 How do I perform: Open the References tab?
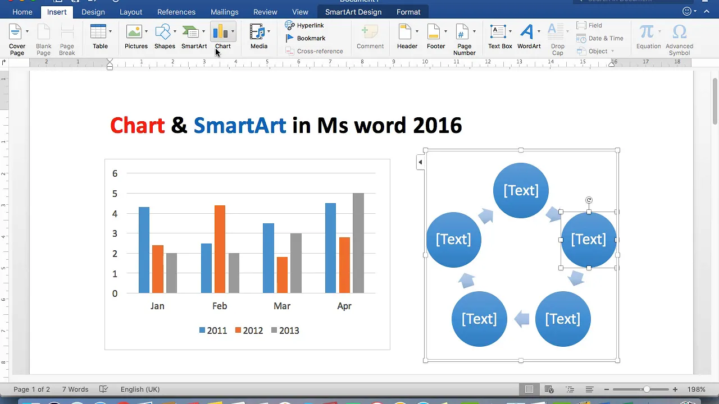(x=176, y=12)
